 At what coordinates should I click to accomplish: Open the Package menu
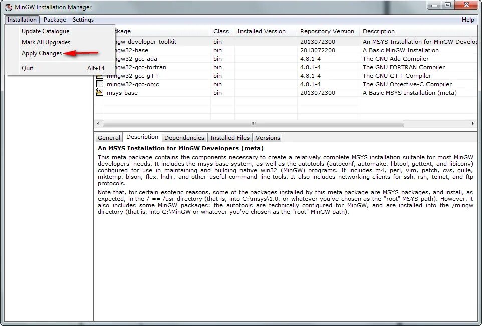(55, 20)
